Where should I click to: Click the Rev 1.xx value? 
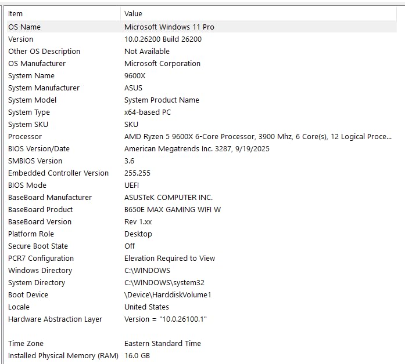(138, 222)
